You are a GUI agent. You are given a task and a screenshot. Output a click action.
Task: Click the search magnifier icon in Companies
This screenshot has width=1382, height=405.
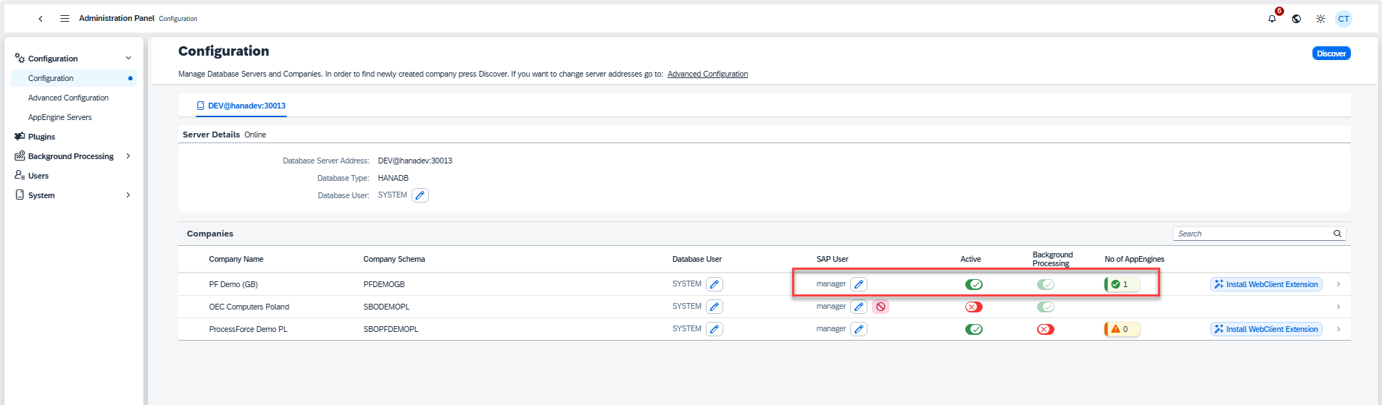click(x=1337, y=234)
